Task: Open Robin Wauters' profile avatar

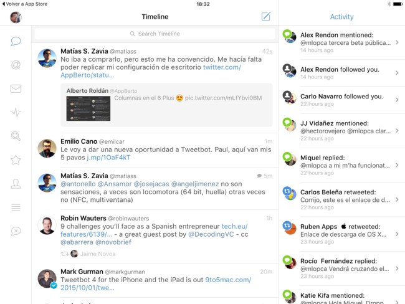Action: tap(47, 226)
